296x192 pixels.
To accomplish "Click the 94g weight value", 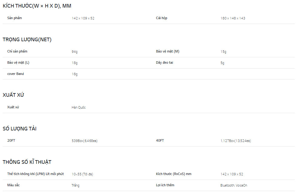I will coord(75,52).
